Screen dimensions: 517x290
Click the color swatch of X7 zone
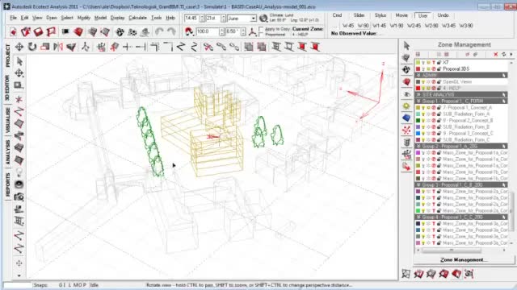[418, 63]
